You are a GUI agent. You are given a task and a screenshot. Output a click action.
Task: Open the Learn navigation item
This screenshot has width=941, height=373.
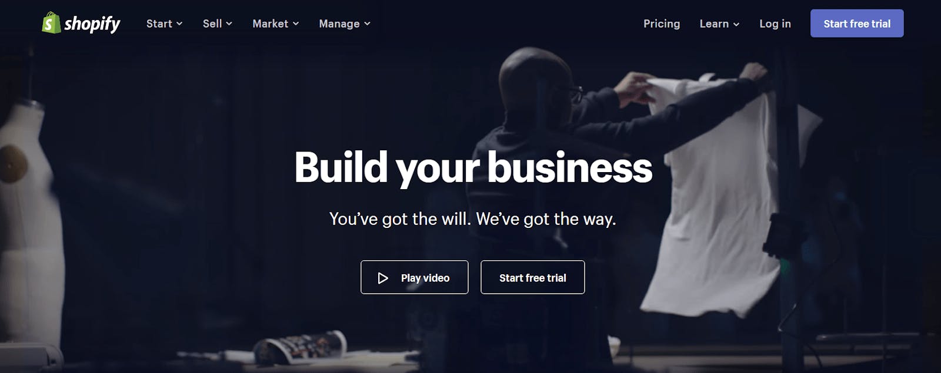coord(714,23)
